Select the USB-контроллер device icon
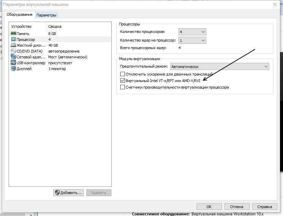Image resolution: width=283 pixels, height=216 pixels. [13, 63]
